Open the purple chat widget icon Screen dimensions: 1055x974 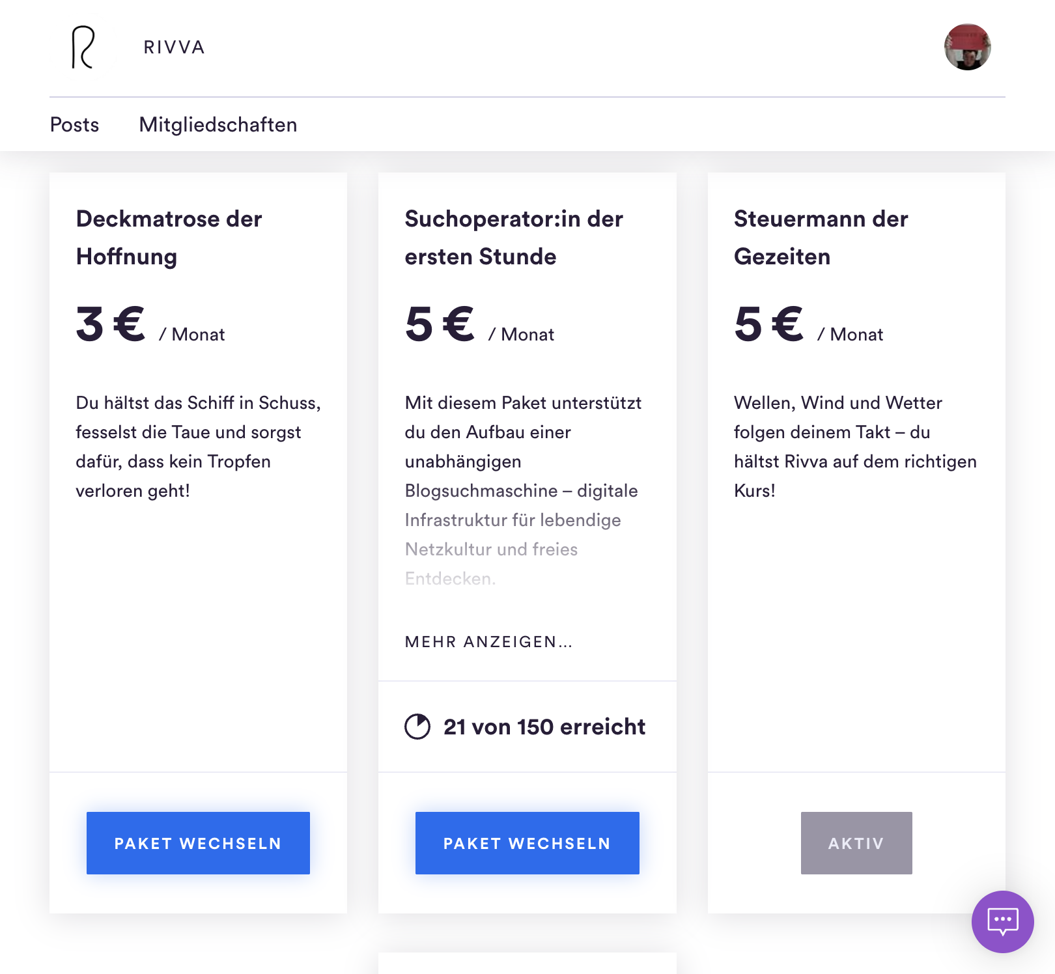(x=1002, y=921)
